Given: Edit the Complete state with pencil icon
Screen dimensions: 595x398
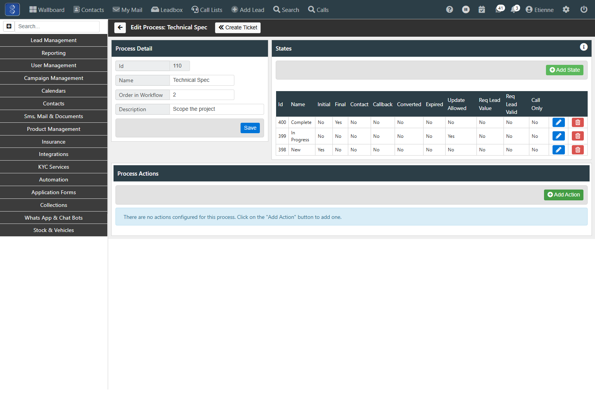Looking at the screenshot, I should pos(558,122).
